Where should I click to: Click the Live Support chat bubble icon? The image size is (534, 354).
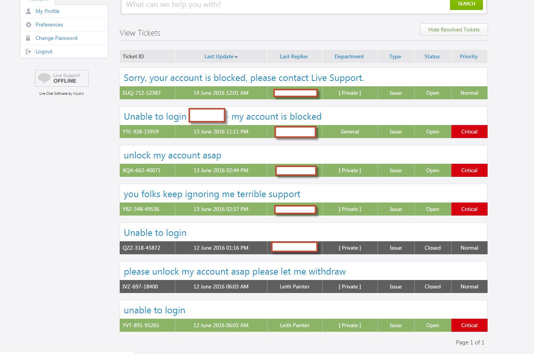tap(44, 78)
